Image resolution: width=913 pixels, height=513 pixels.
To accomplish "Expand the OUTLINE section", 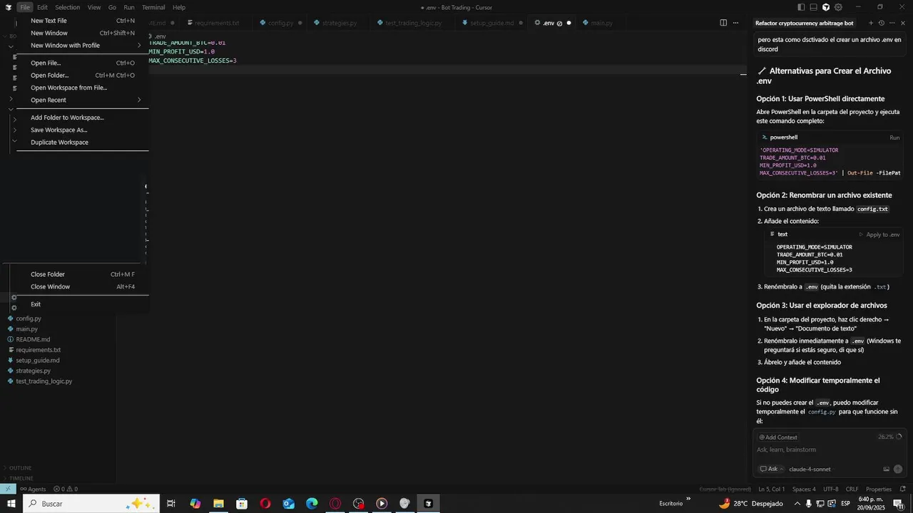I will 20,468.
